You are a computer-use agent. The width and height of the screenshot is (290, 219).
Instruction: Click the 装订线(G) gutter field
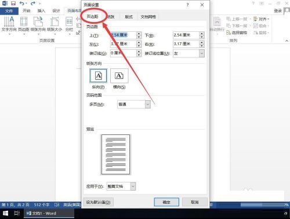click(x=123, y=53)
